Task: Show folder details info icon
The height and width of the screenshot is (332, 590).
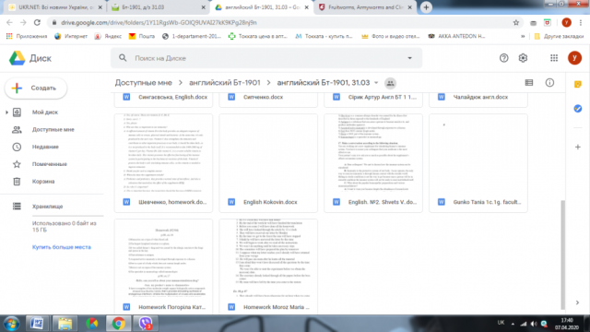Action: [x=549, y=83]
